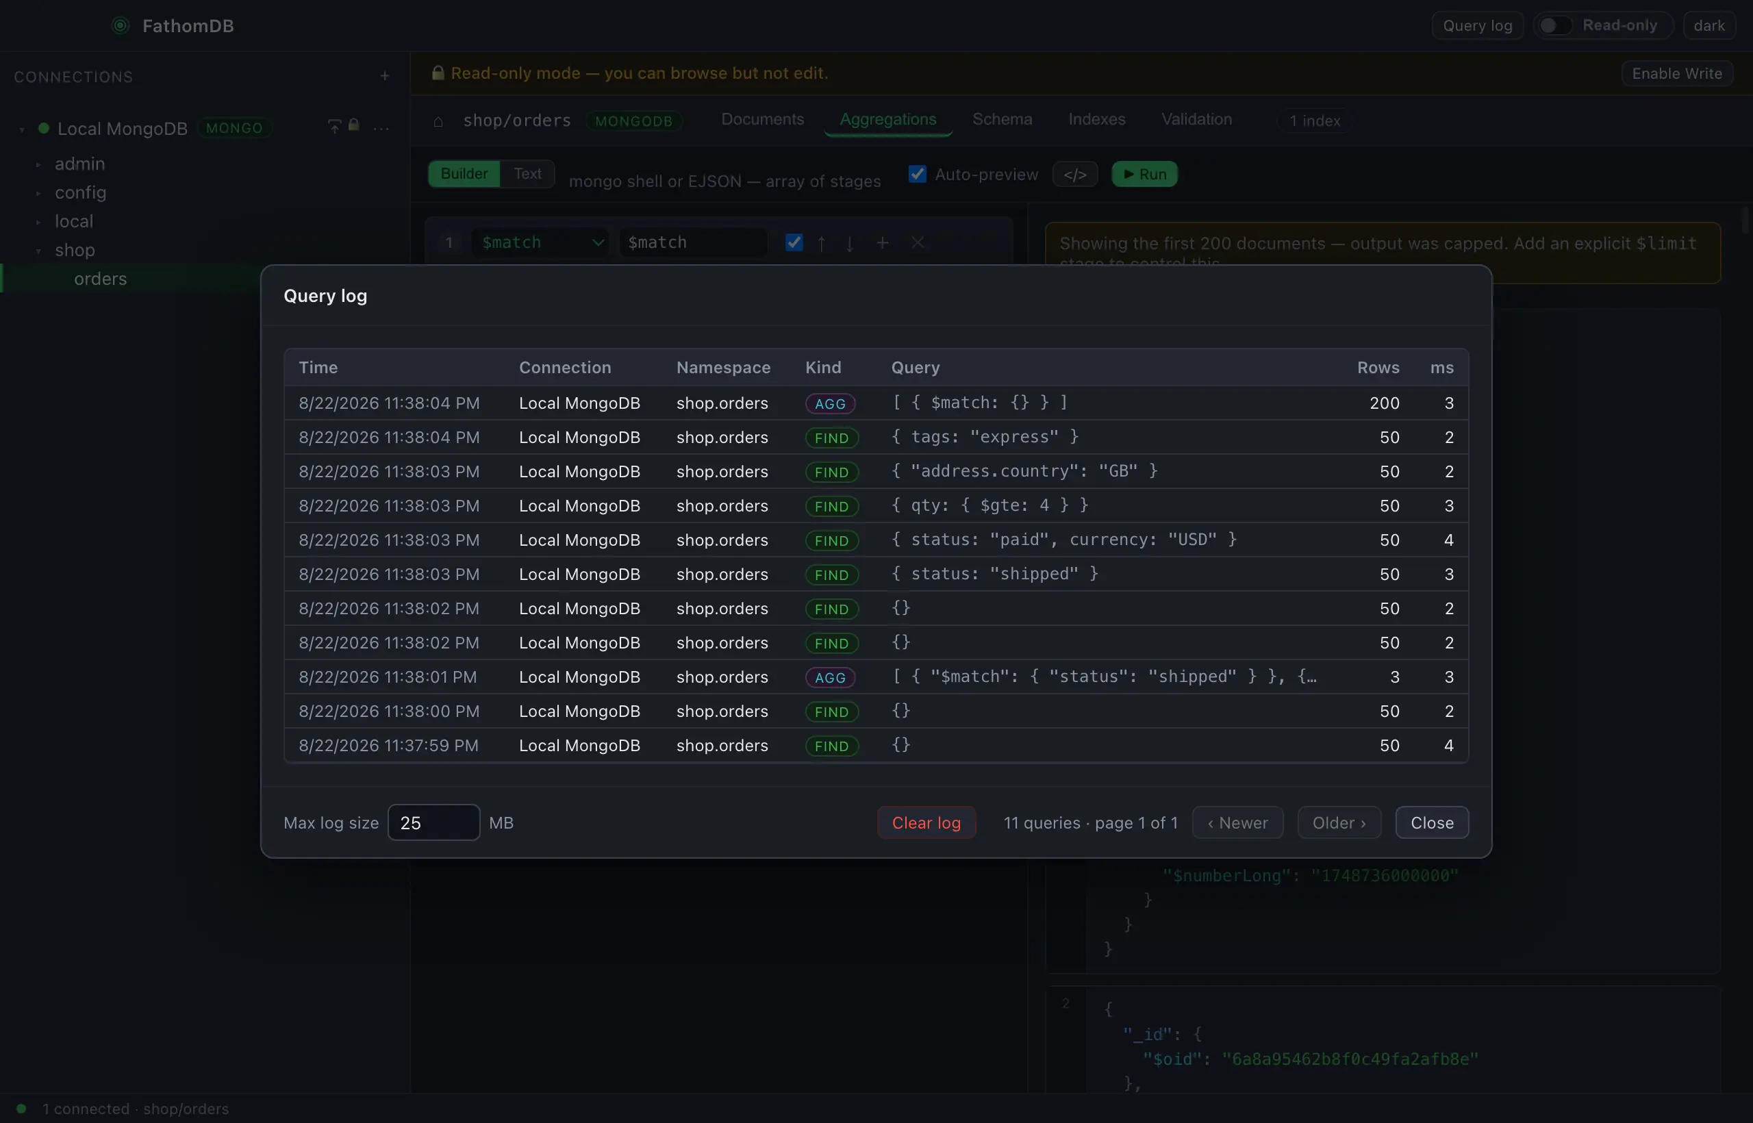Move $match stage down

pyautogui.click(x=850, y=243)
